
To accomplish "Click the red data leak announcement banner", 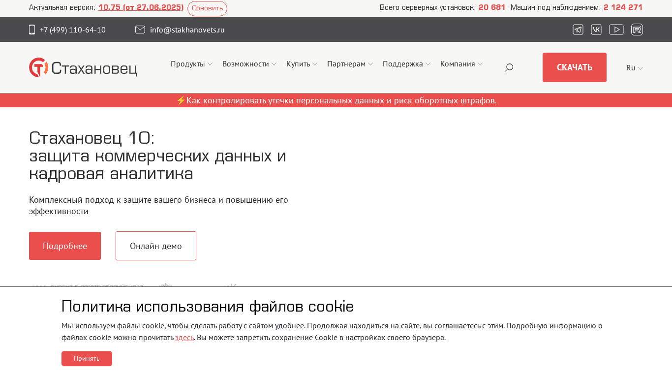I will pos(336,100).
